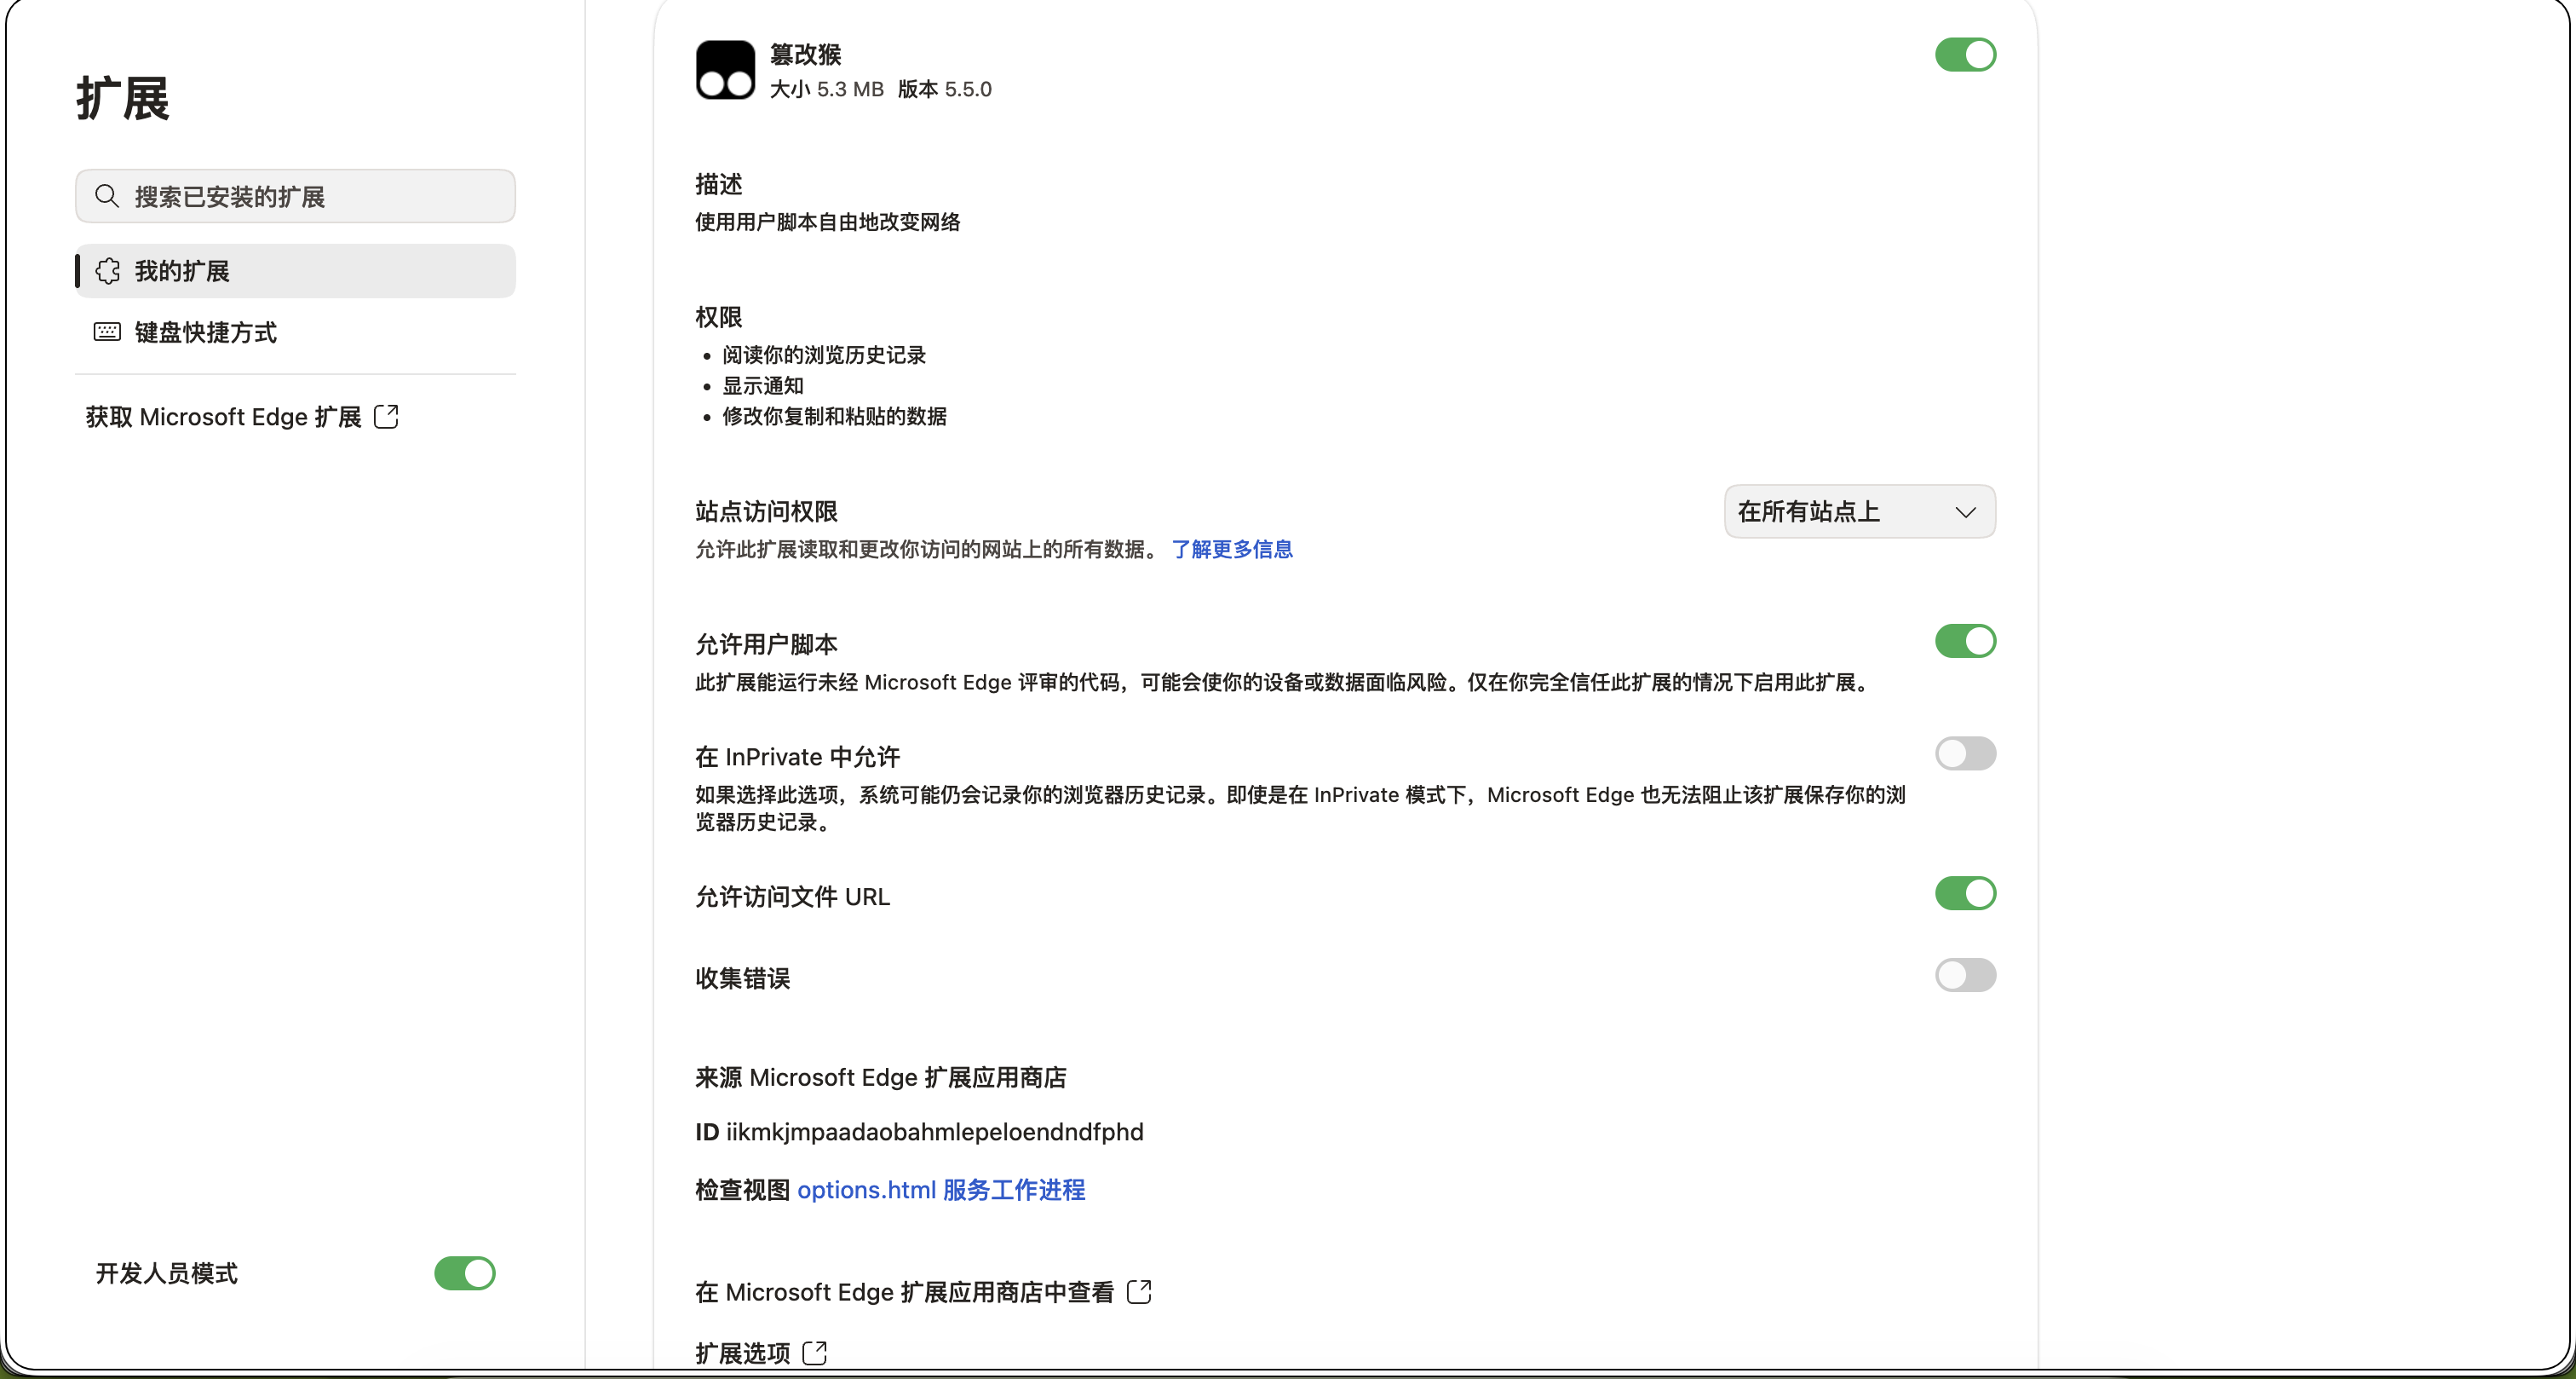The height and width of the screenshot is (1379, 2576).
Task: Open 获取 Microsoft Edge 扩展 link
Action: [242, 416]
